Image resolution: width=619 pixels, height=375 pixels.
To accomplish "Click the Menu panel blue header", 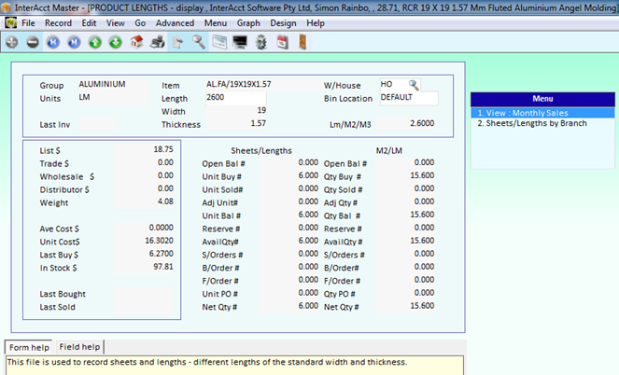I will pyautogui.click(x=542, y=99).
